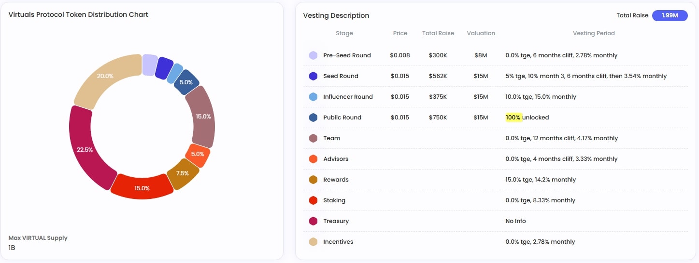Click the $8M valuation value
Screen dimensions: 699x263
click(x=481, y=55)
